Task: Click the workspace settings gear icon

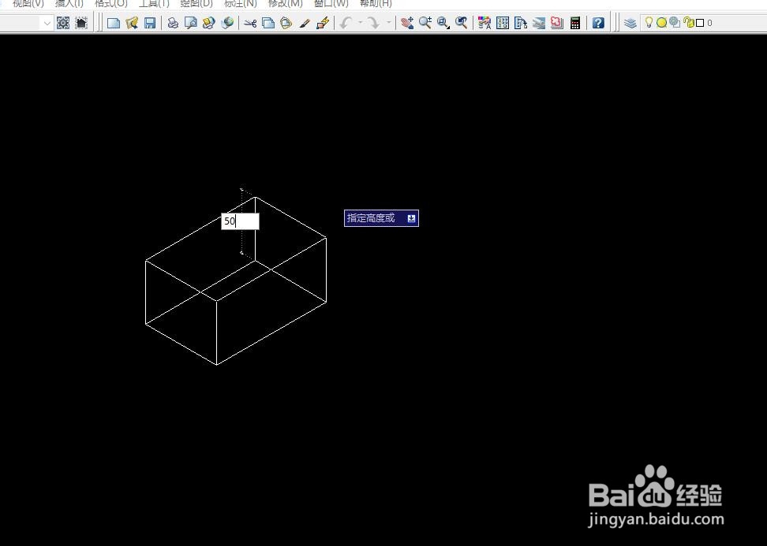Action: 63,23
